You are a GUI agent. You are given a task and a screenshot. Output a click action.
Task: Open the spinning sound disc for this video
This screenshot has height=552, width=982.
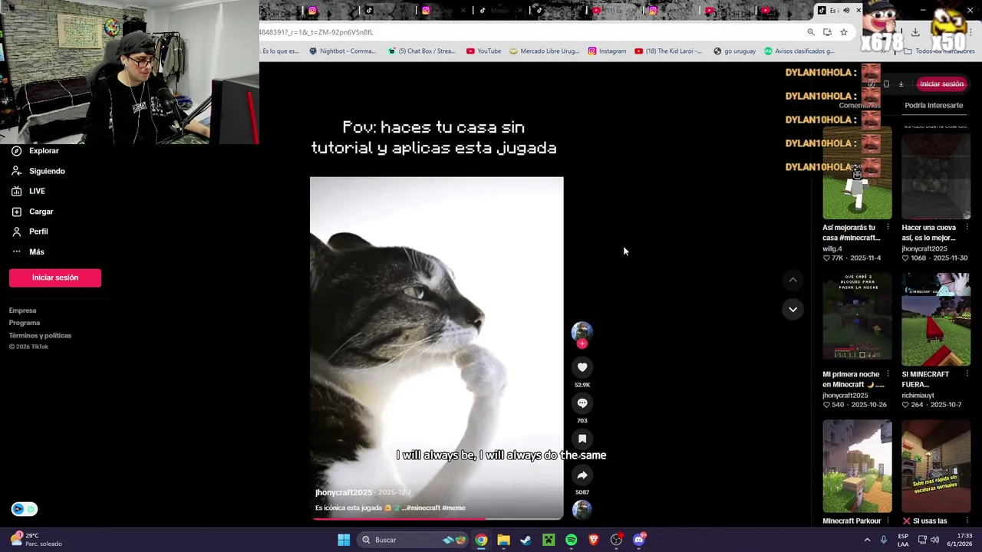(582, 509)
